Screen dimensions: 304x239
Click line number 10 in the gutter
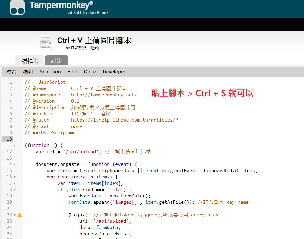(9, 139)
